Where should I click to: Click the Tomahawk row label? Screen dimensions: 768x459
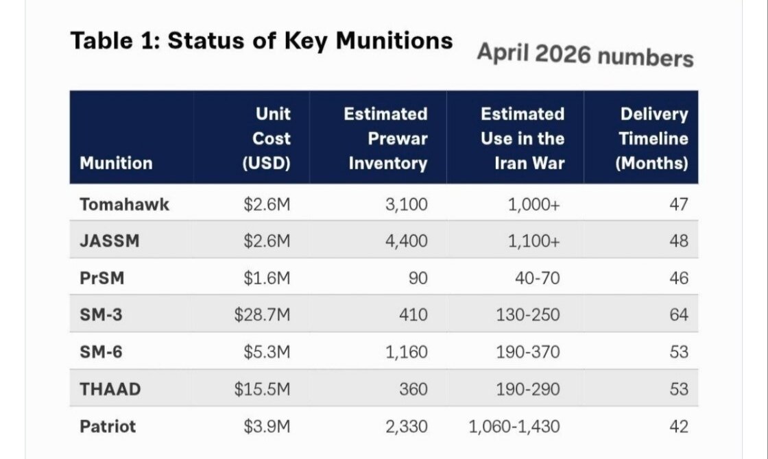(124, 204)
